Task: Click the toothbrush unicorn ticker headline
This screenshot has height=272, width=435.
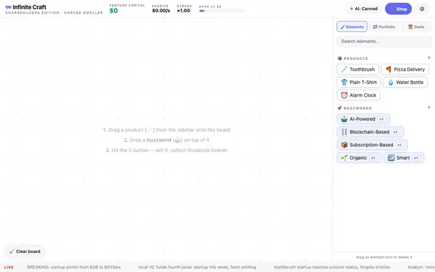Action: (x=332, y=267)
